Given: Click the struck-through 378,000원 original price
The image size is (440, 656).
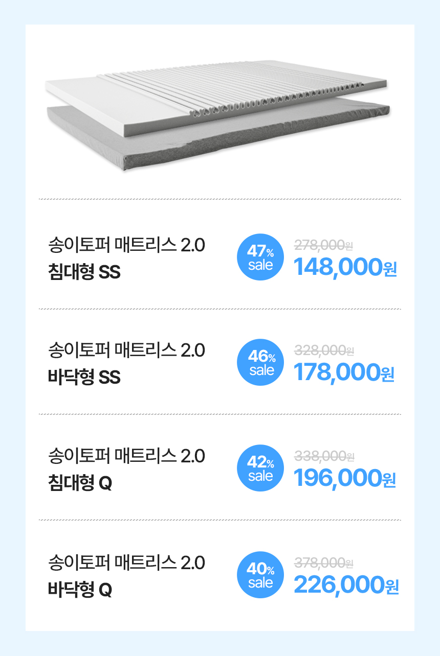Looking at the screenshot, I should point(324,563).
